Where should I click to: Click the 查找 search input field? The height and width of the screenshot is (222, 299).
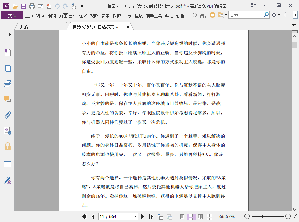click(x=246, y=15)
